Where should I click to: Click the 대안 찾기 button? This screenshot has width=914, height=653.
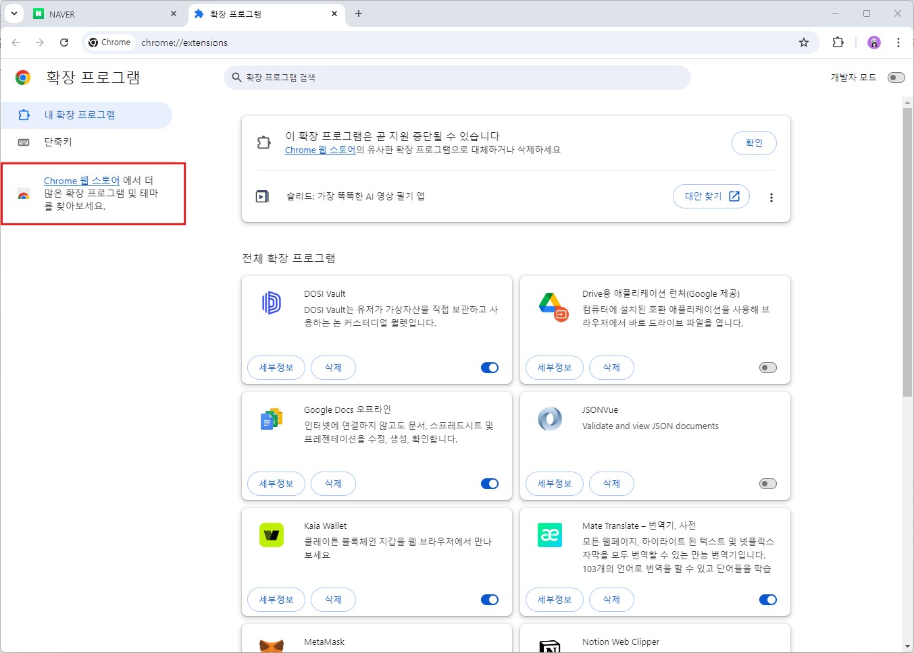point(711,196)
